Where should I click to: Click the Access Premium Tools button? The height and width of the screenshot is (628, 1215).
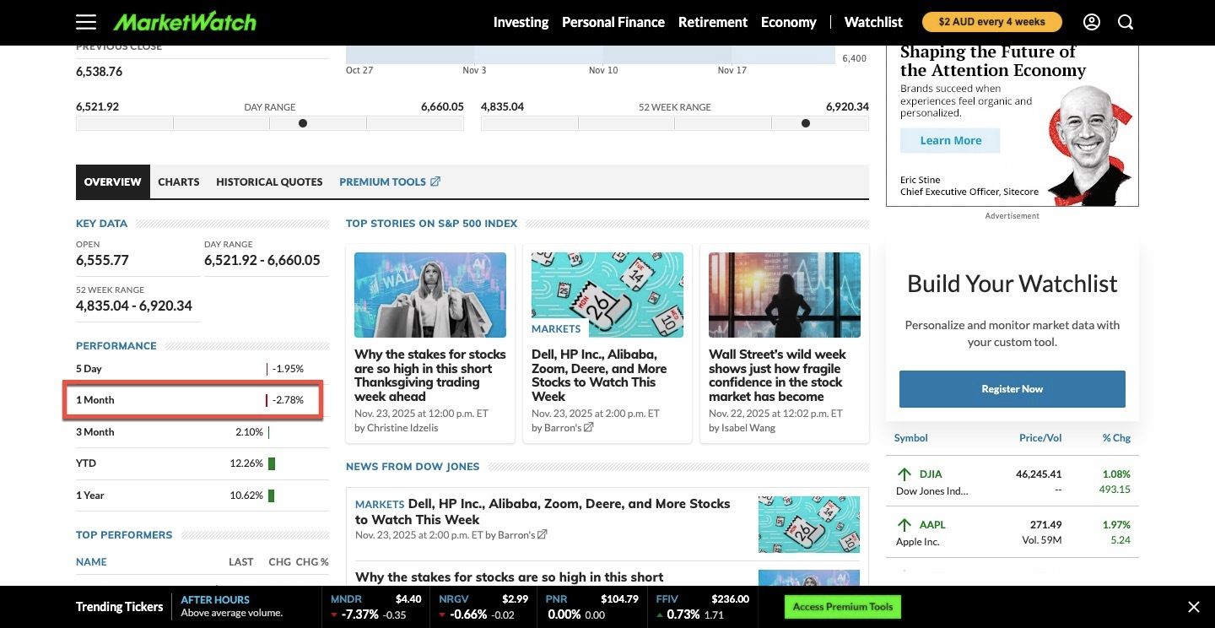(x=843, y=607)
